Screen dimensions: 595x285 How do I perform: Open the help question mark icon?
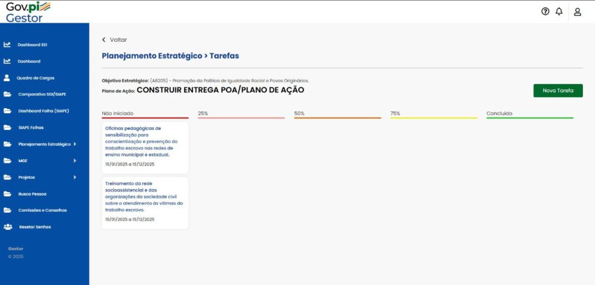[545, 12]
